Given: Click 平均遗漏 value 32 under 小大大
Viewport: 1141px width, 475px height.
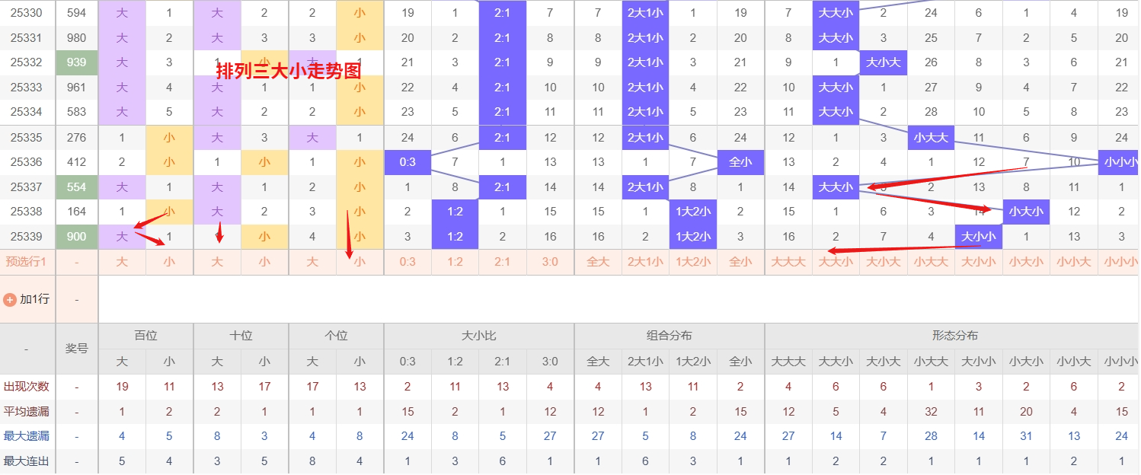Looking at the screenshot, I should (931, 412).
